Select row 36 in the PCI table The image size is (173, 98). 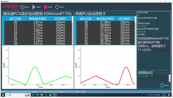tap(105, 44)
